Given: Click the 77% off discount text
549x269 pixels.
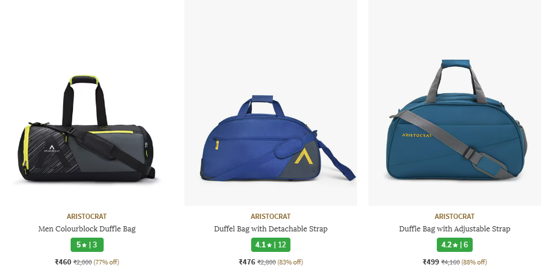Looking at the screenshot, I should 106,262.
